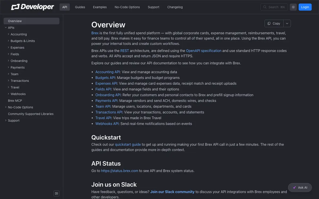Click the API Status section heading
Viewport: 319px width, 199px height.
click(106, 163)
